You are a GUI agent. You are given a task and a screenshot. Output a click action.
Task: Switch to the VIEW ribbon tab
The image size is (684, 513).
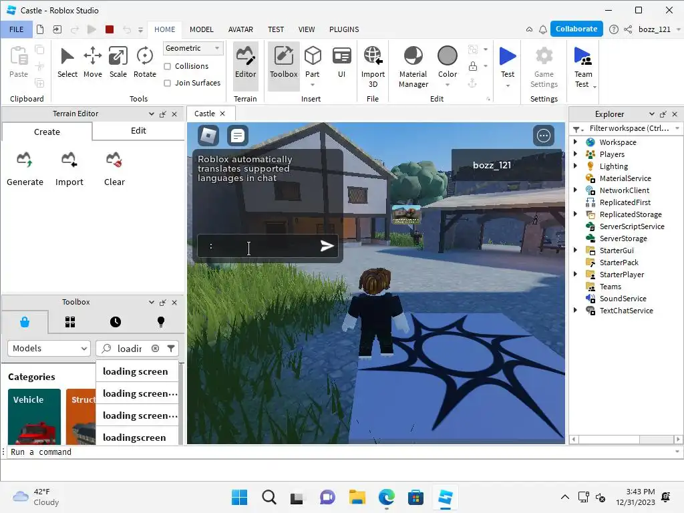point(306,29)
